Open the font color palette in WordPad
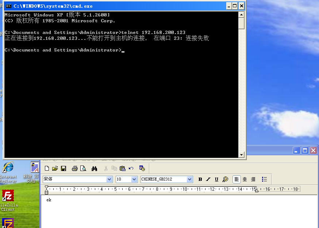Image resolution: width=319 pixels, height=228 pixels. coord(225,179)
